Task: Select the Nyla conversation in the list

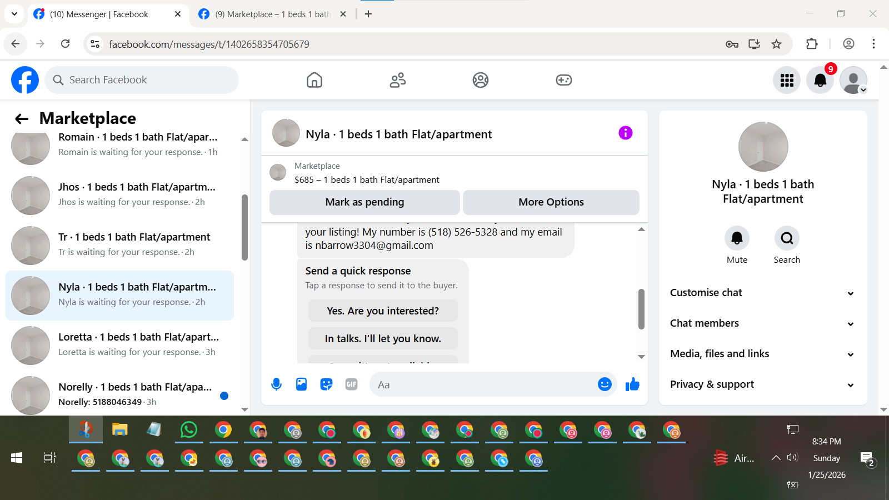Action: coord(119,296)
